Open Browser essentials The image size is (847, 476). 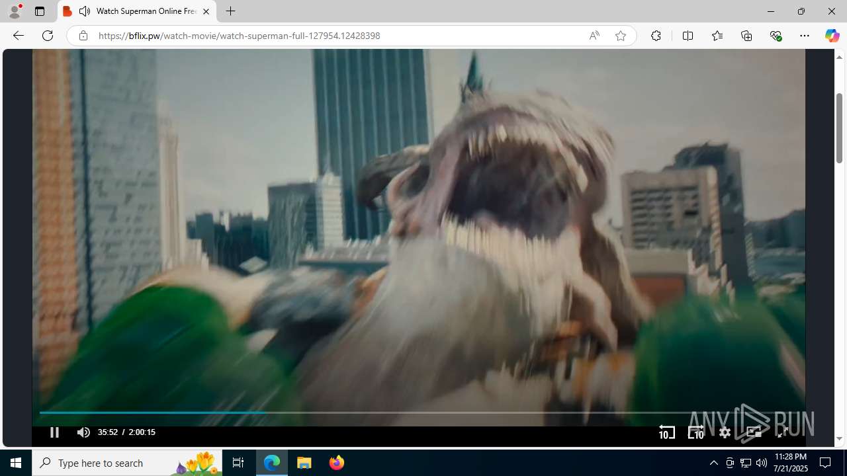point(776,36)
